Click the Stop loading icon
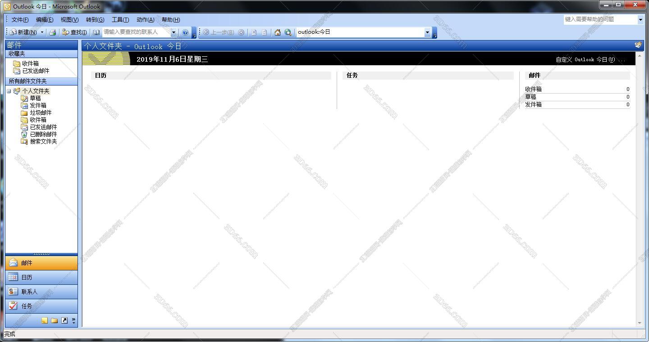 [254, 32]
